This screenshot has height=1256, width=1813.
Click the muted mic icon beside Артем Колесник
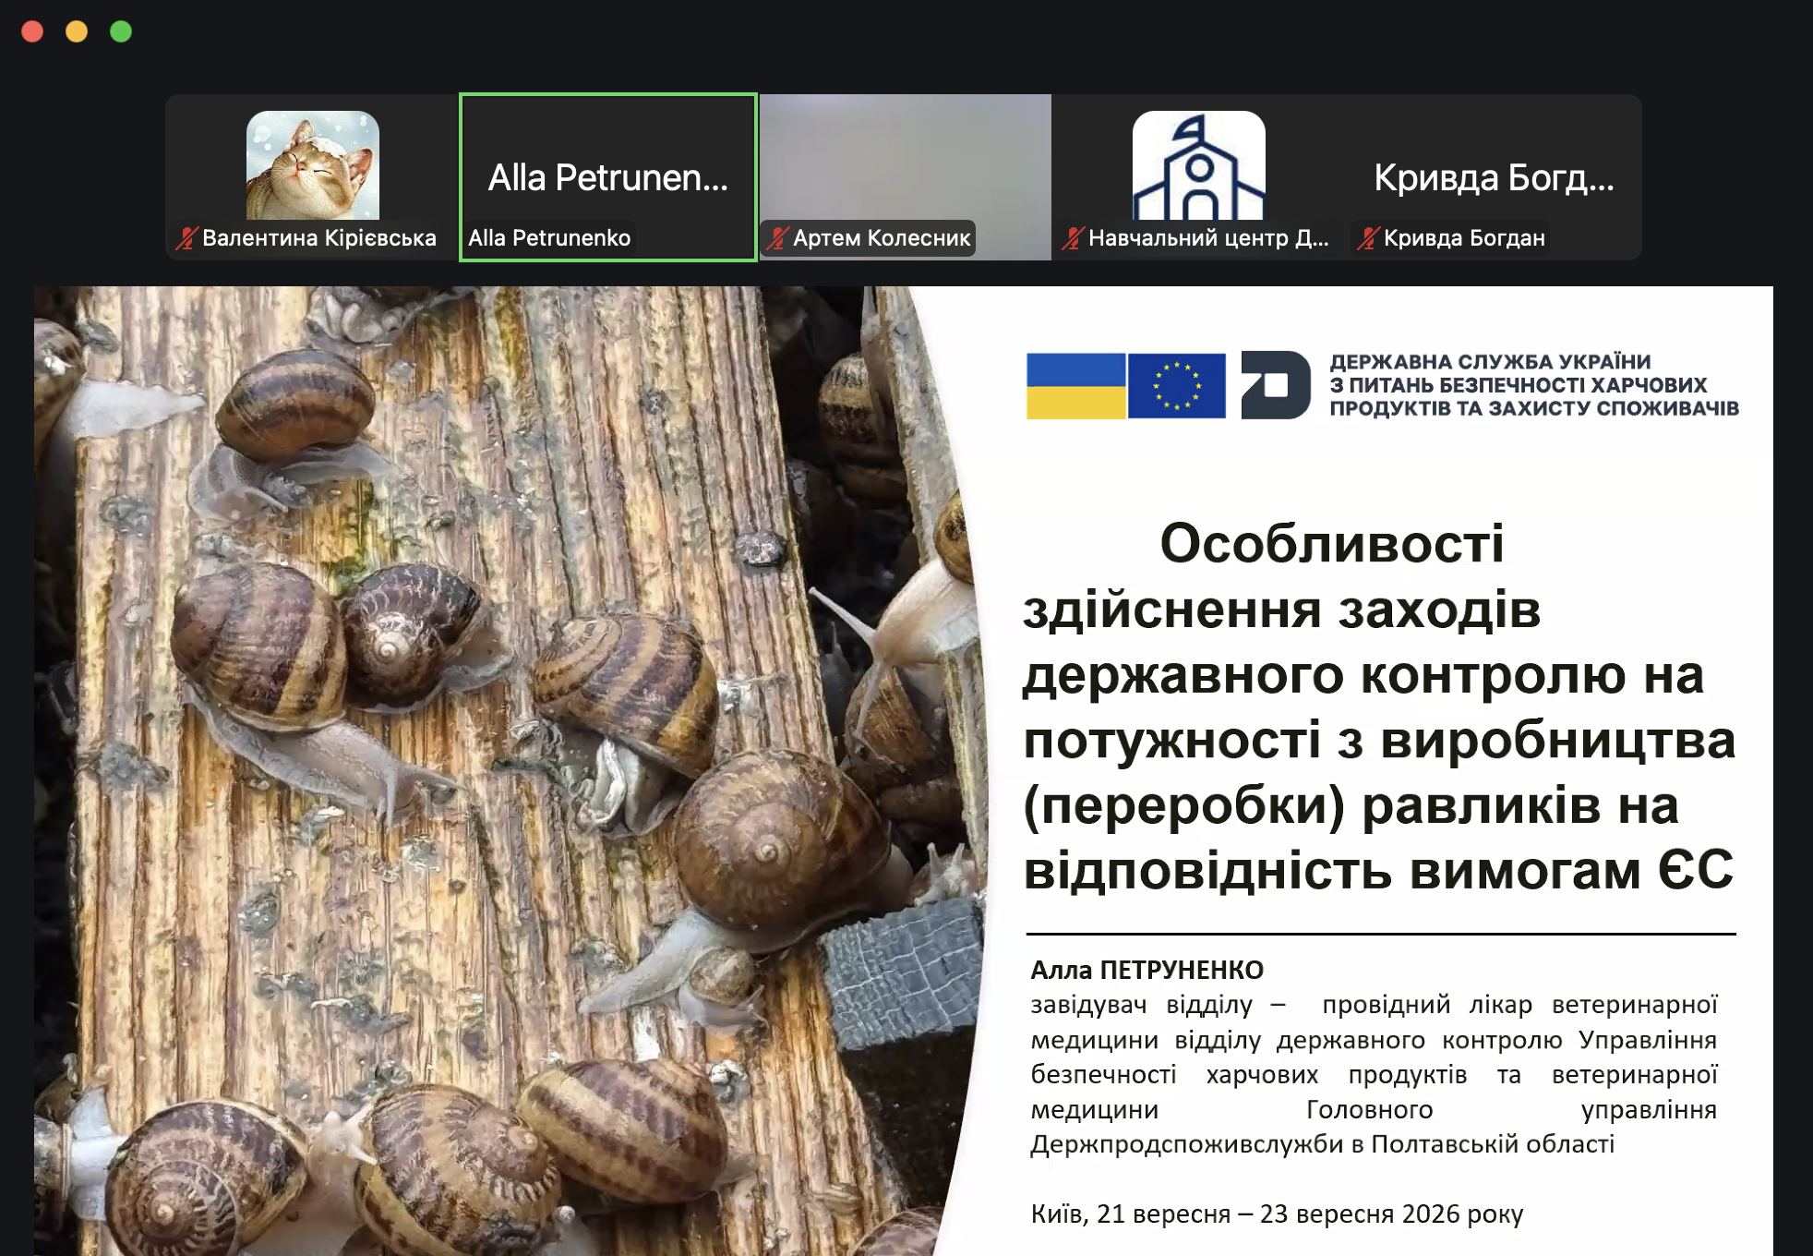tap(777, 238)
